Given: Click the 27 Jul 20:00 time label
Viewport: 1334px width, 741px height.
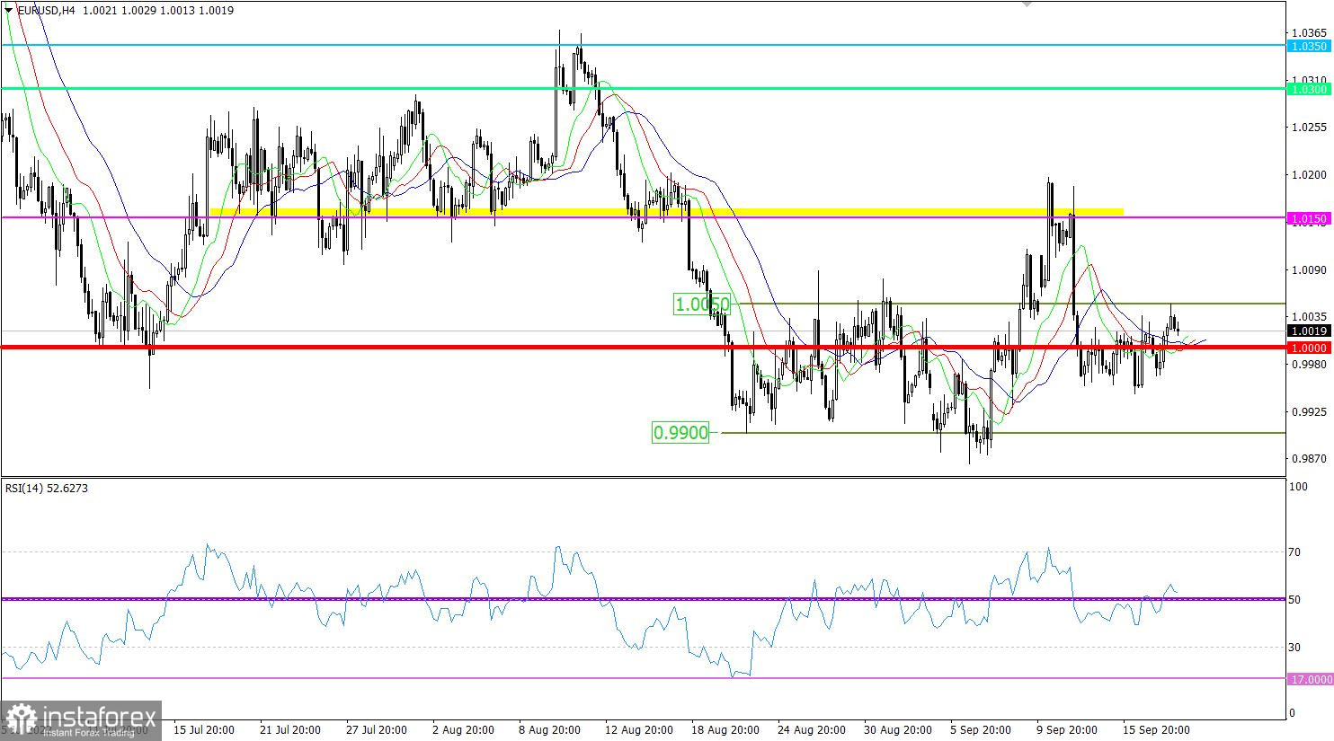Looking at the screenshot, I should tap(377, 730).
